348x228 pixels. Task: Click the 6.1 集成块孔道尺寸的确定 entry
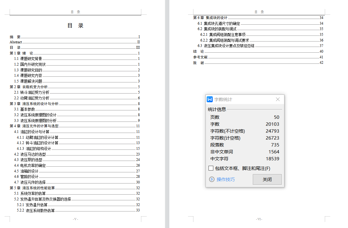(261, 23)
